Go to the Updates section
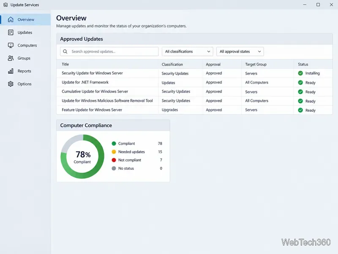This screenshot has width=338, height=254. click(25, 33)
